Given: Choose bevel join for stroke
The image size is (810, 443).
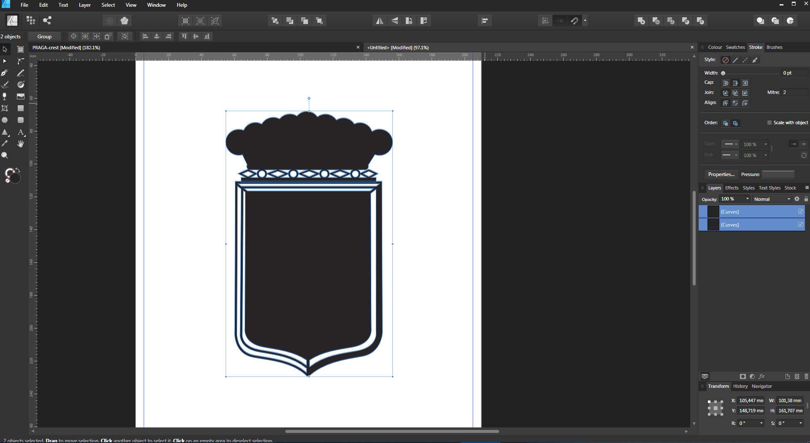Looking at the screenshot, I should click(x=735, y=93).
